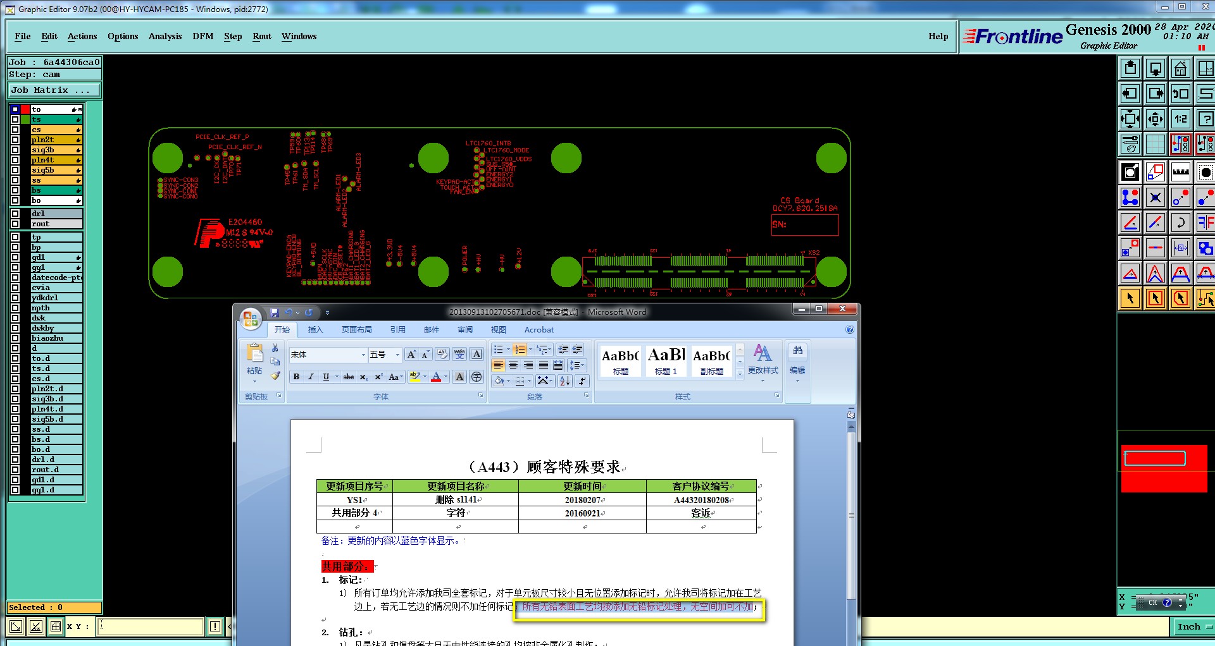
Task: Expand the Word styles gallery more arrow
Action: click(740, 374)
